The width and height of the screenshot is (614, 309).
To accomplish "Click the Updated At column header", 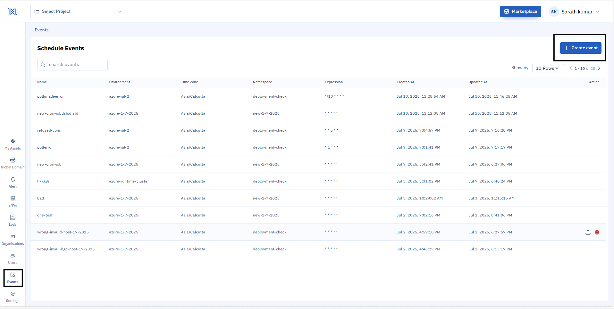I will 478,82.
